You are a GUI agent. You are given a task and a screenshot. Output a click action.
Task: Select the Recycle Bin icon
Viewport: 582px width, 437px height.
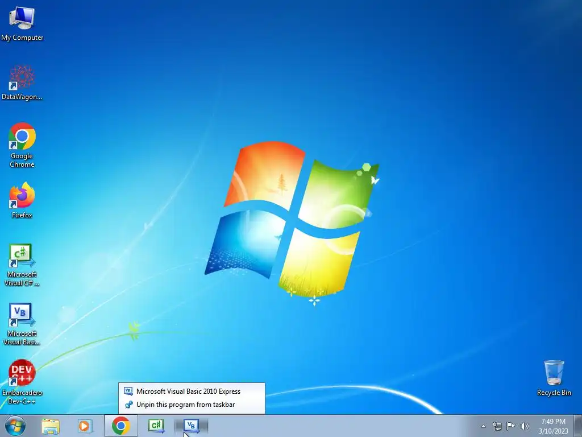[x=554, y=378]
